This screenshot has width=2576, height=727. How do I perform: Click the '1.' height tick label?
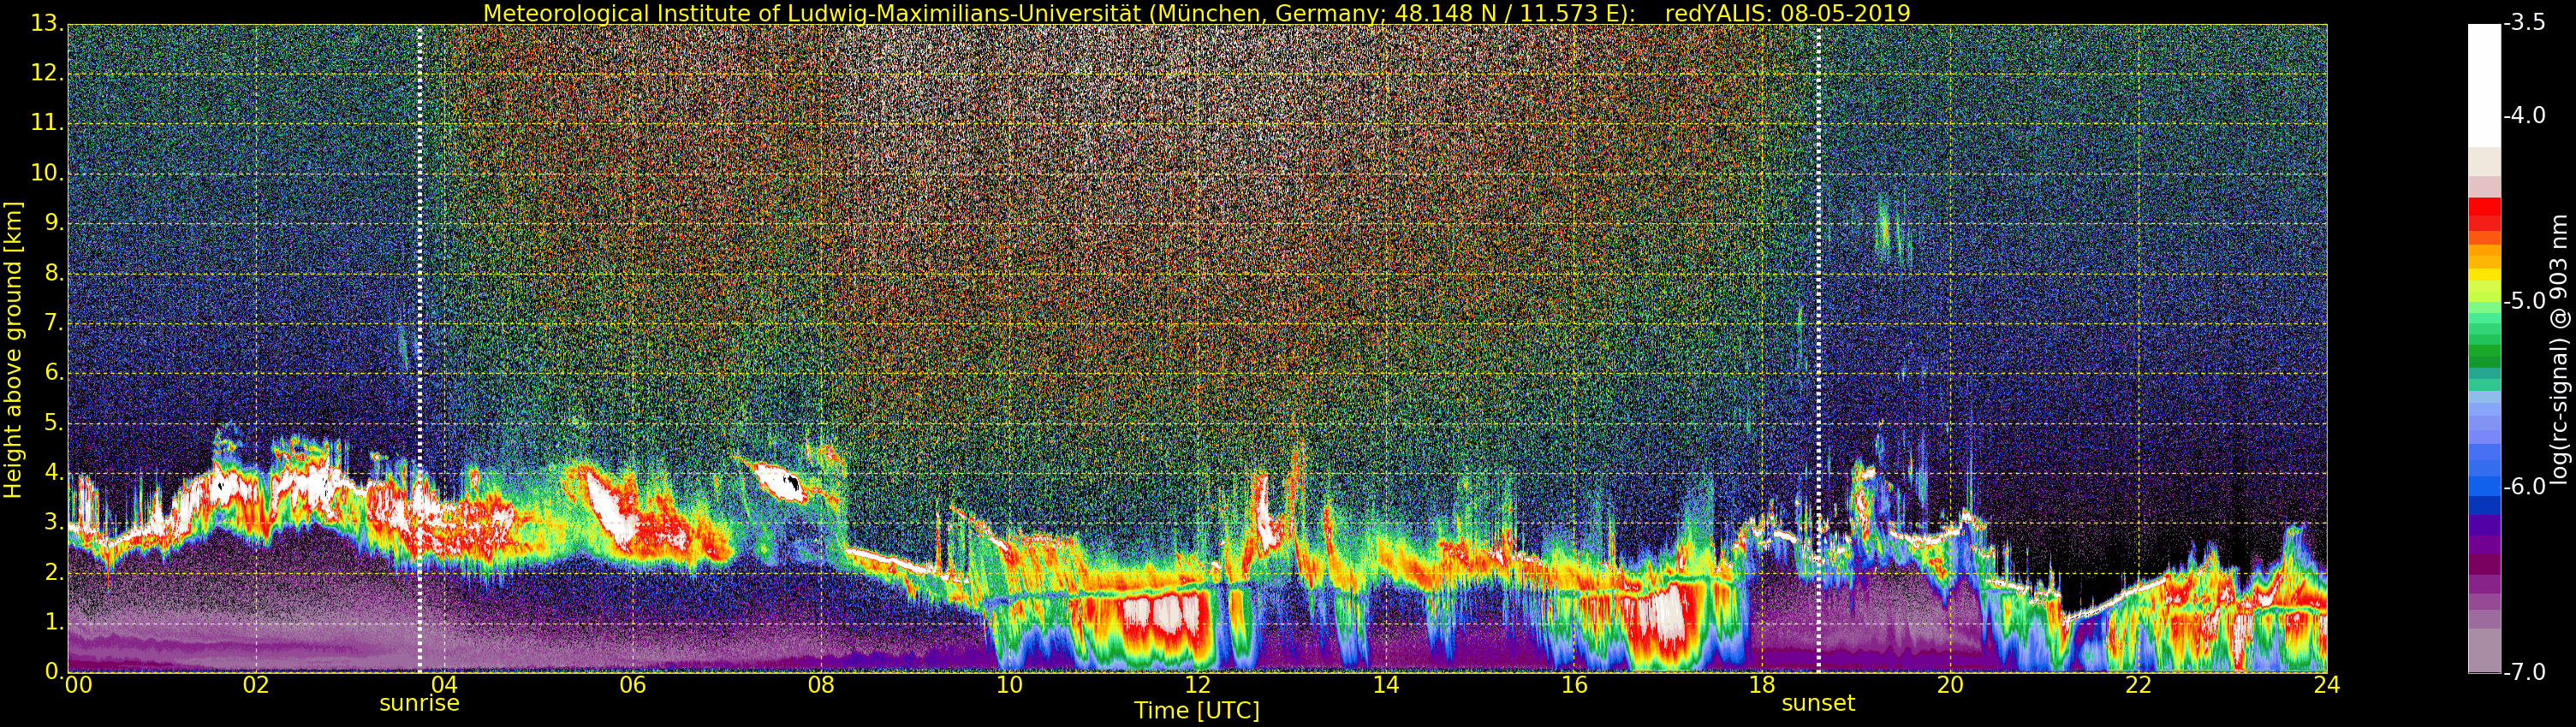click(x=55, y=622)
